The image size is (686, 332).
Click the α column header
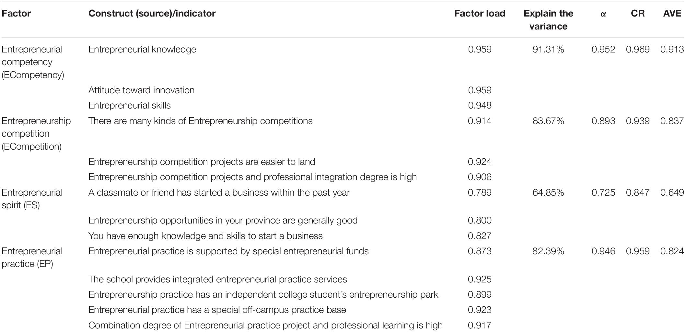tap(603, 14)
